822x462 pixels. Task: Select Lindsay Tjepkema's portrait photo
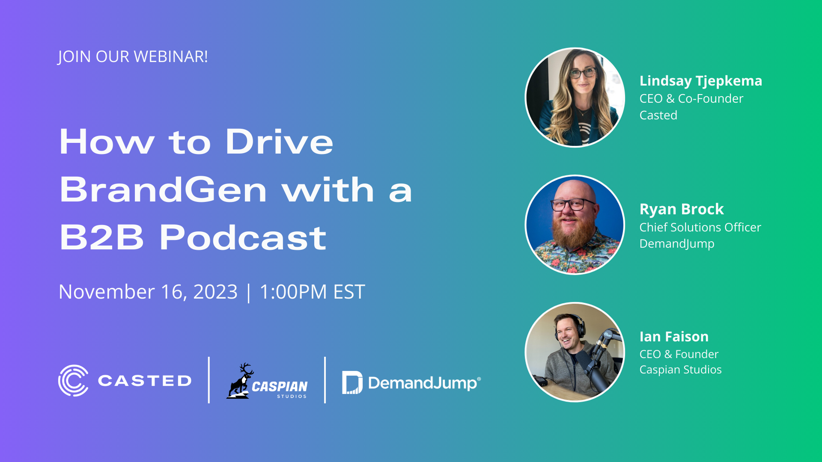(x=575, y=97)
